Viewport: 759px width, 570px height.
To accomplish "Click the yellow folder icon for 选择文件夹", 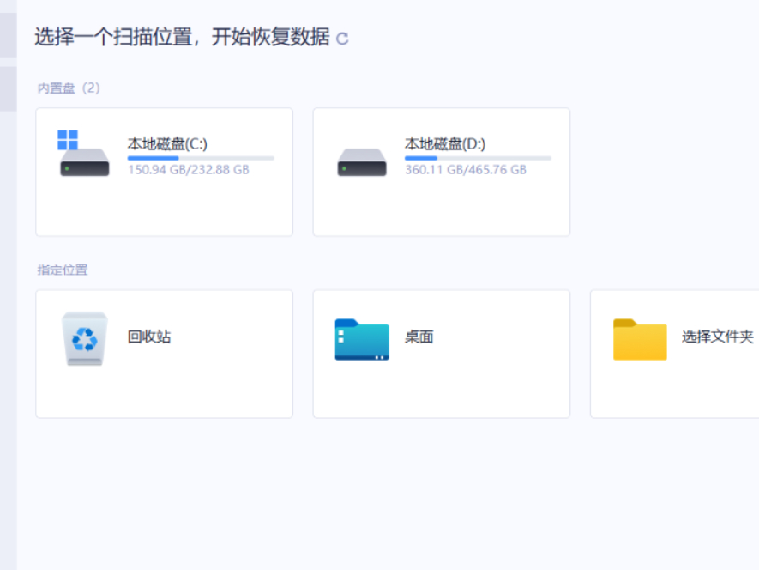I will click(640, 339).
